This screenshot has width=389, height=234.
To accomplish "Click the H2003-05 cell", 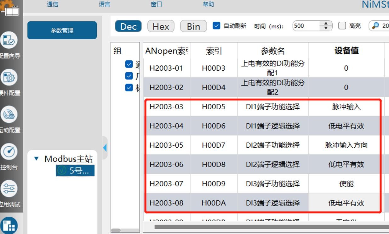I will coord(167,145).
